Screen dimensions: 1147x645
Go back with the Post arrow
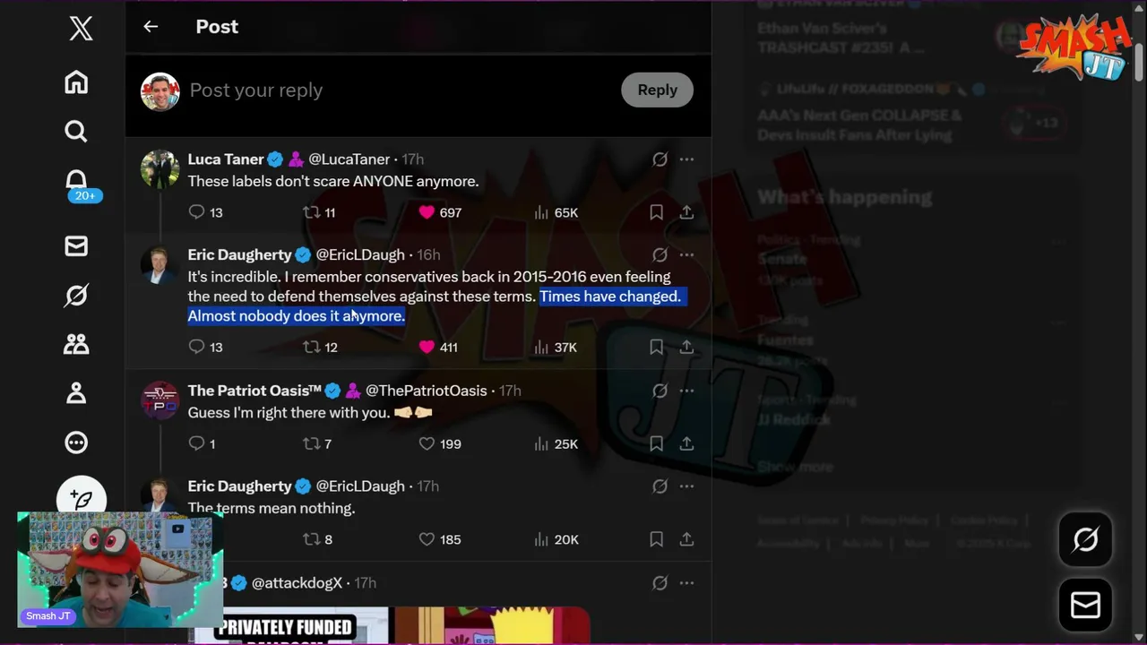pos(151,27)
